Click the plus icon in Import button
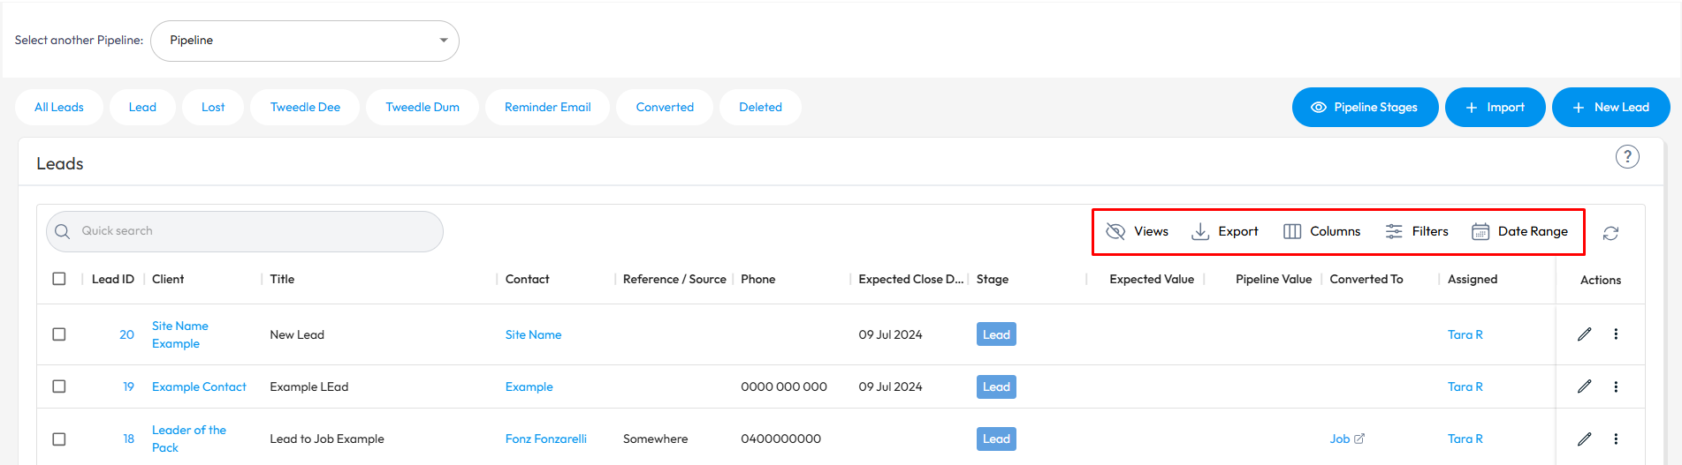1682x465 pixels. click(1472, 108)
